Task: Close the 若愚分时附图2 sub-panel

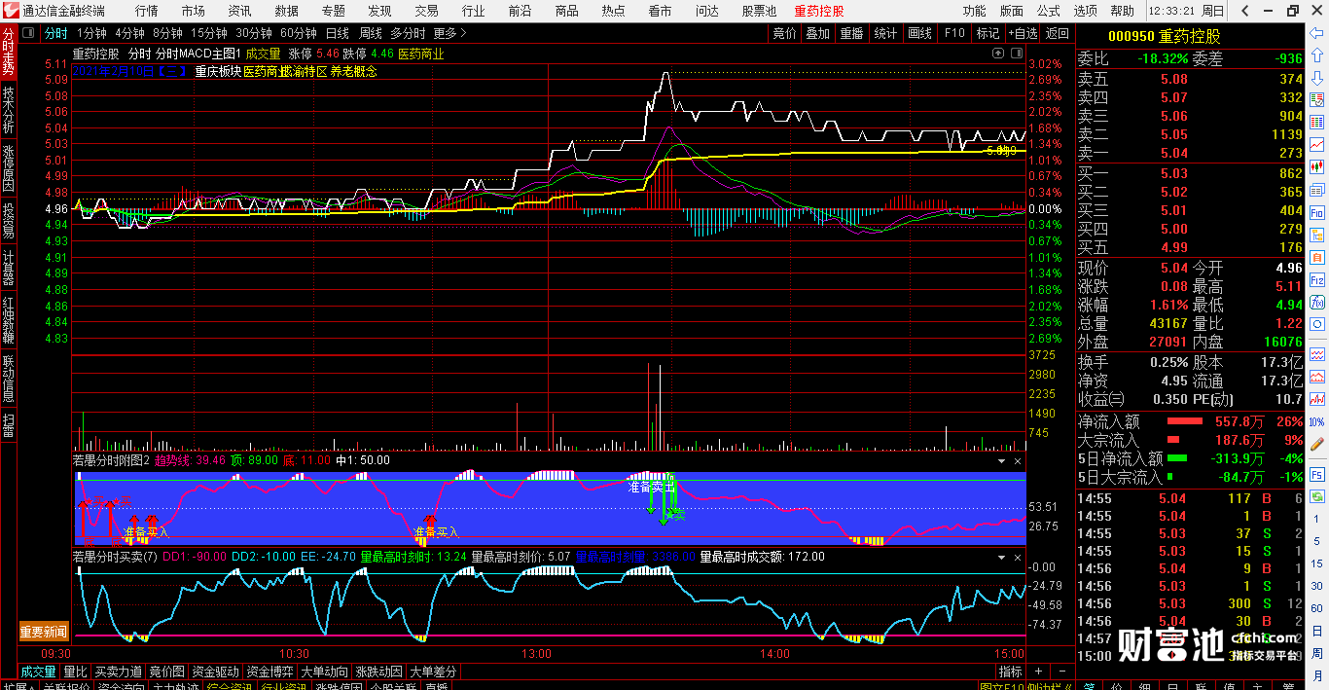Action: (x=1018, y=460)
